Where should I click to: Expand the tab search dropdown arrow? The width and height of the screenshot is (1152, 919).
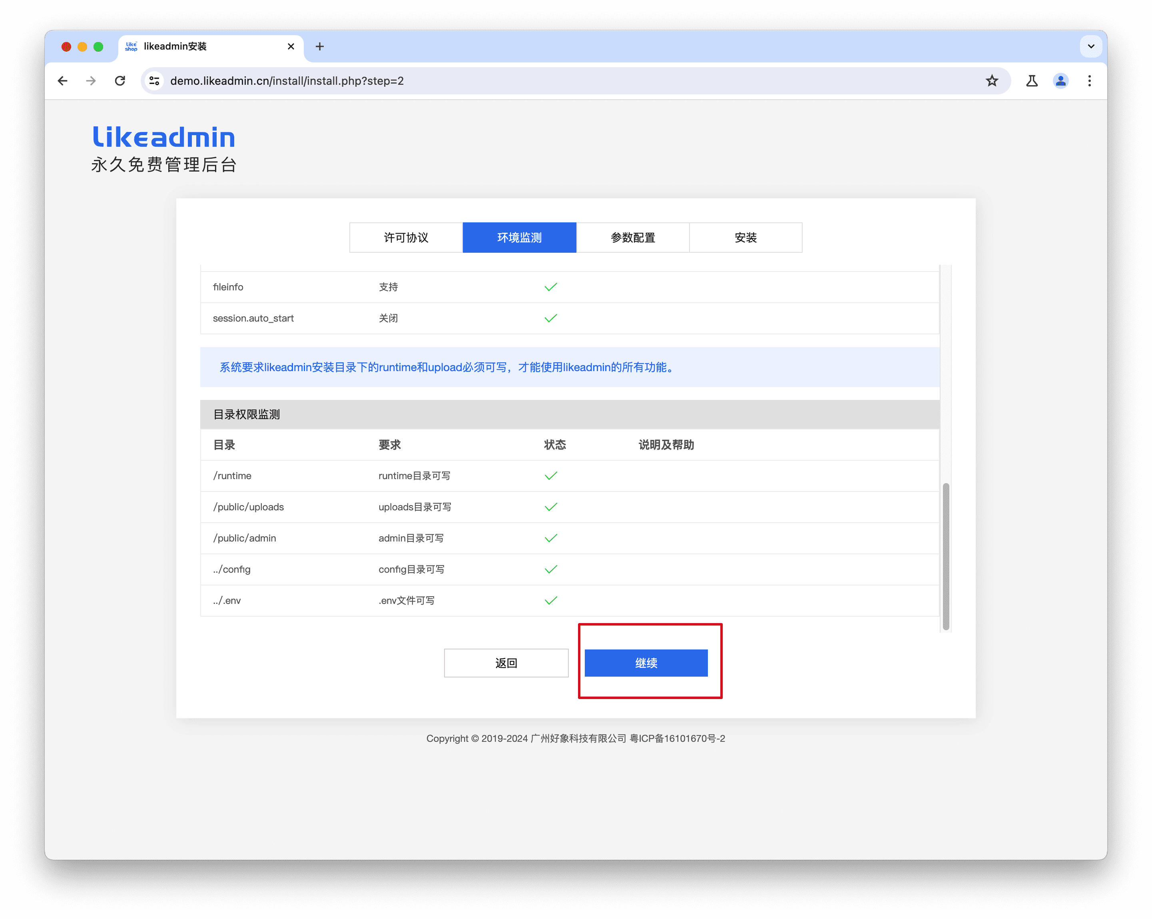[x=1091, y=46]
